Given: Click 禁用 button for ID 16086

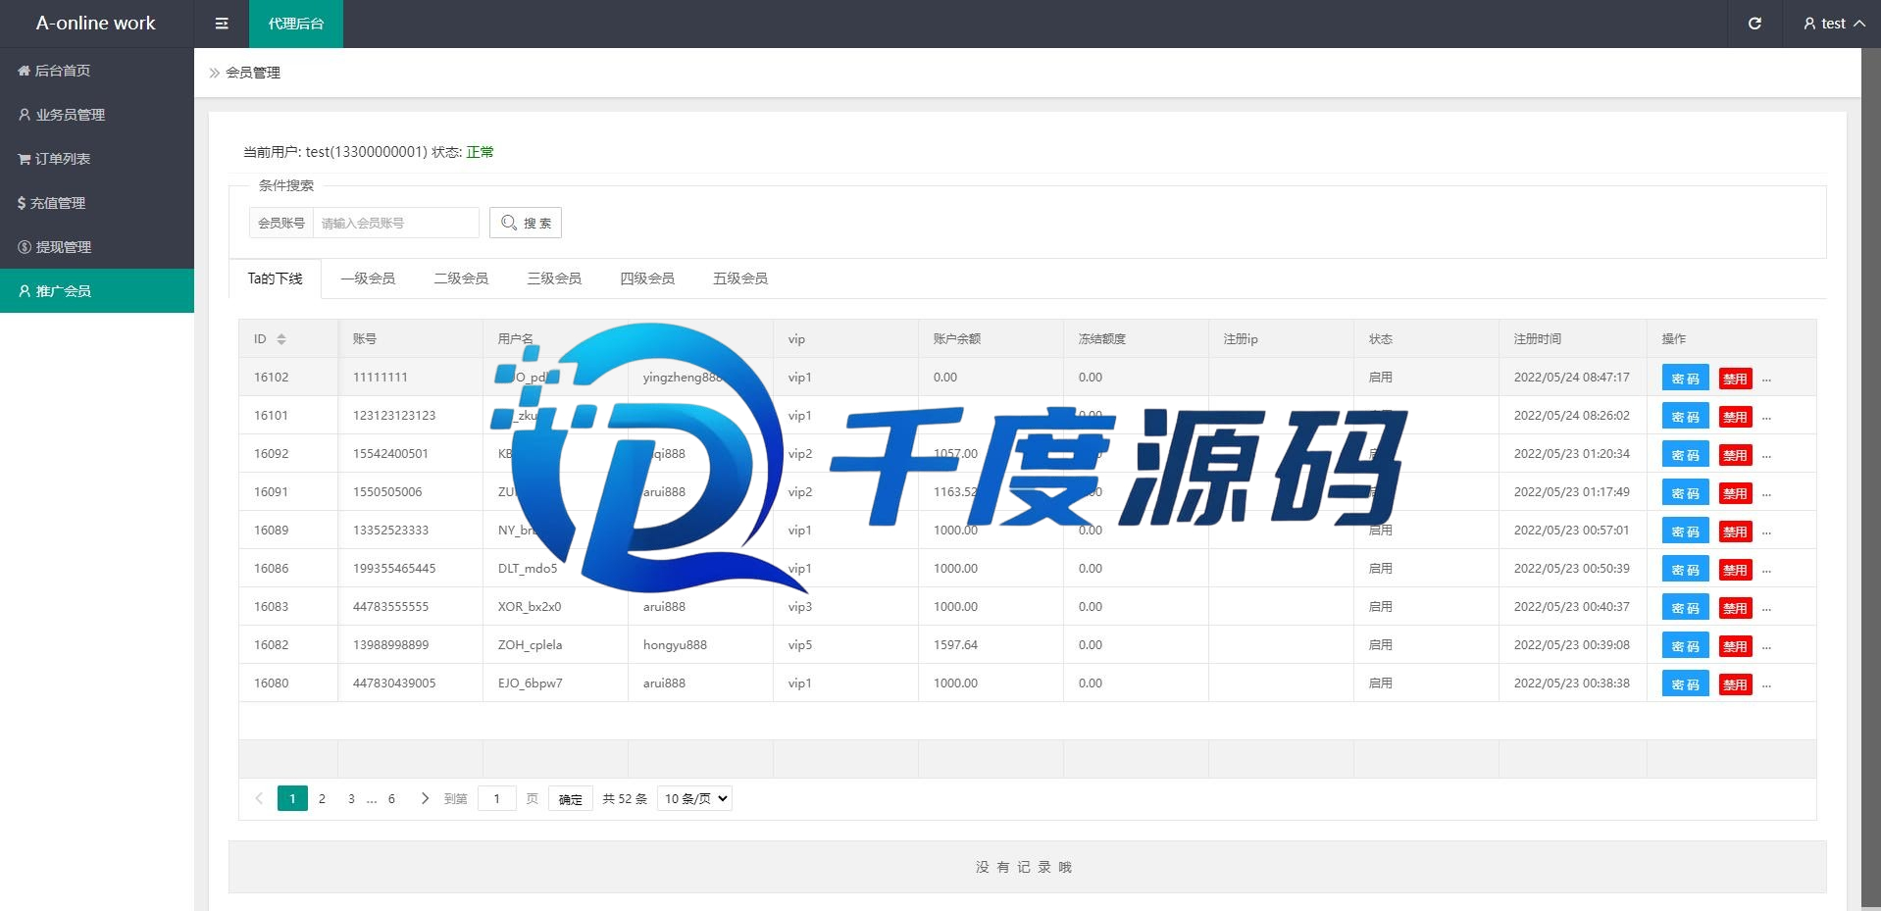Looking at the screenshot, I should 1735,570.
